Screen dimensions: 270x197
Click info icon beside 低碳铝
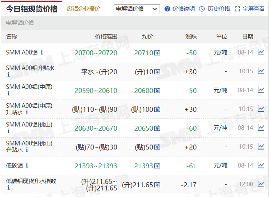27,165
